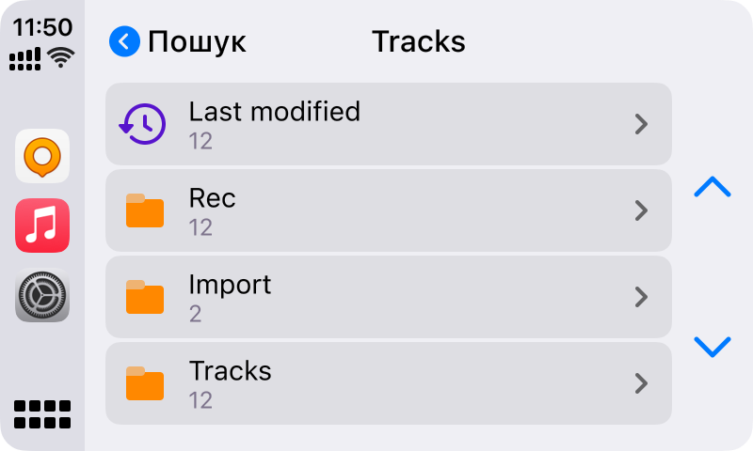The width and height of the screenshot is (753, 451).
Task: Expand the Import folder chevron
Action: 641,297
